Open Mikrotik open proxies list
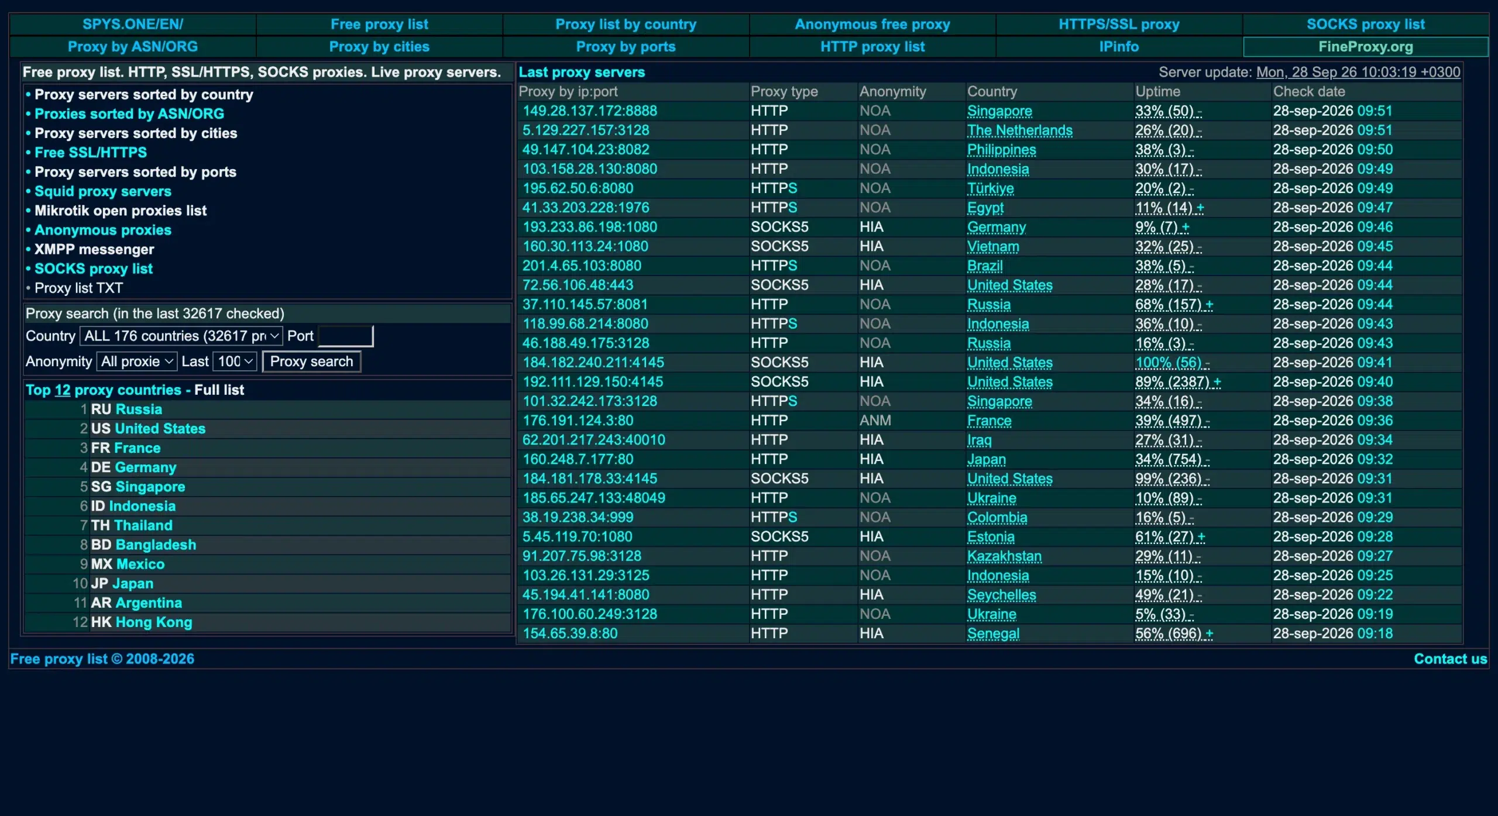Screen dimensions: 1498x816 click(x=121, y=211)
